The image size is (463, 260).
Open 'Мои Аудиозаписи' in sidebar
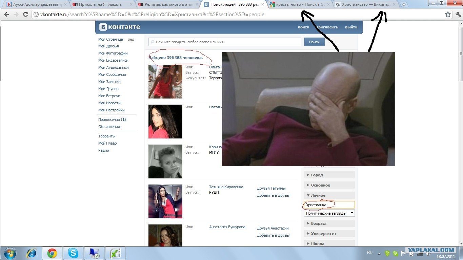coord(114,67)
